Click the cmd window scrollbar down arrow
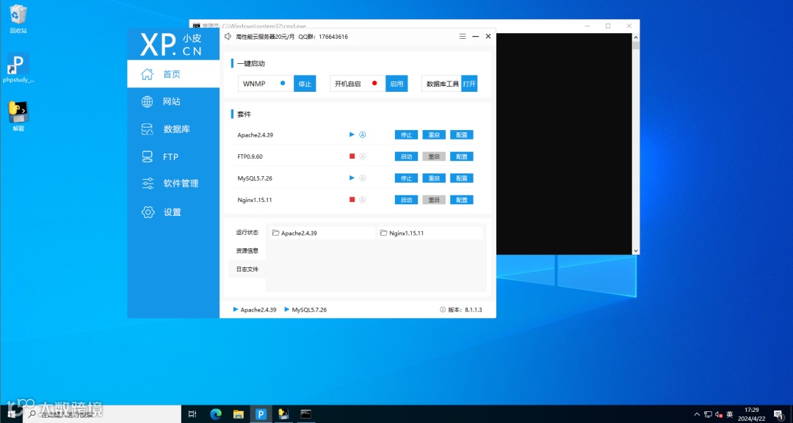The image size is (793, 423). 636,250
